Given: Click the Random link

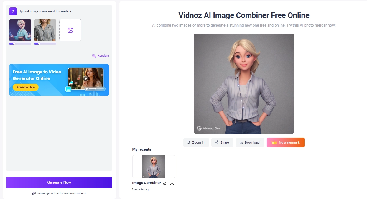Looking at the screenshot, I should [x=103, y=56].
